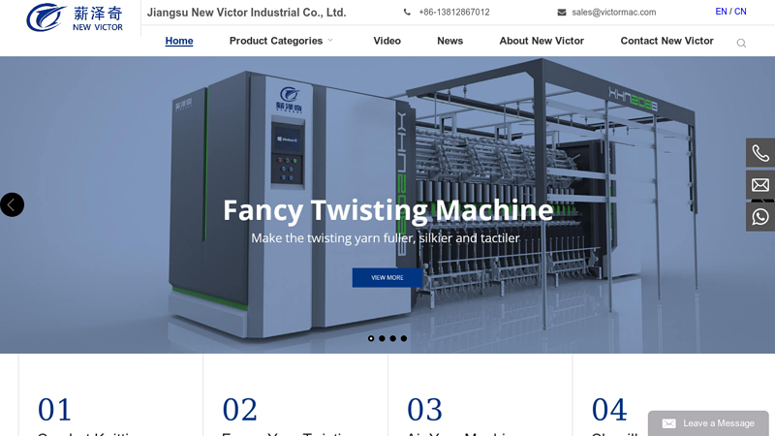
Task: Click the banner subtitle about twisting yarn
Action: click(386, 238)
